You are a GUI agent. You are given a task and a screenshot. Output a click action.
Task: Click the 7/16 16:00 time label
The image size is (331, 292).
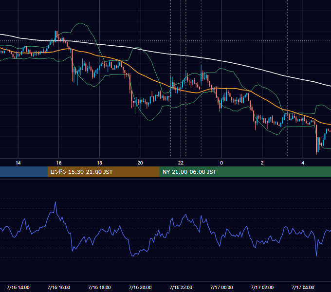pyautogui.click(x=59, y=287)
